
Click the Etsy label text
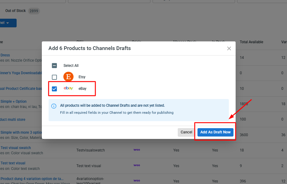(82, 77)
